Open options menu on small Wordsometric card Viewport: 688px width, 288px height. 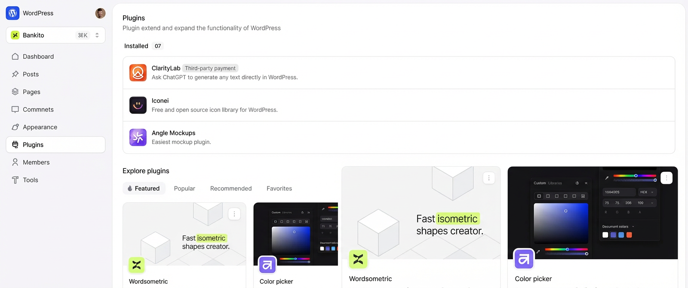pyautogui.click(x=234, y=214)
